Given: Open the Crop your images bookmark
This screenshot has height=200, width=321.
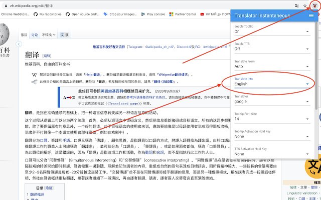Looking at the screenshot, I should pyautogui.click(x=120, y=14).
